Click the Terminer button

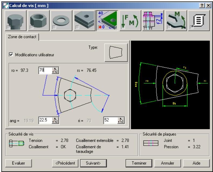pos(139,163)
